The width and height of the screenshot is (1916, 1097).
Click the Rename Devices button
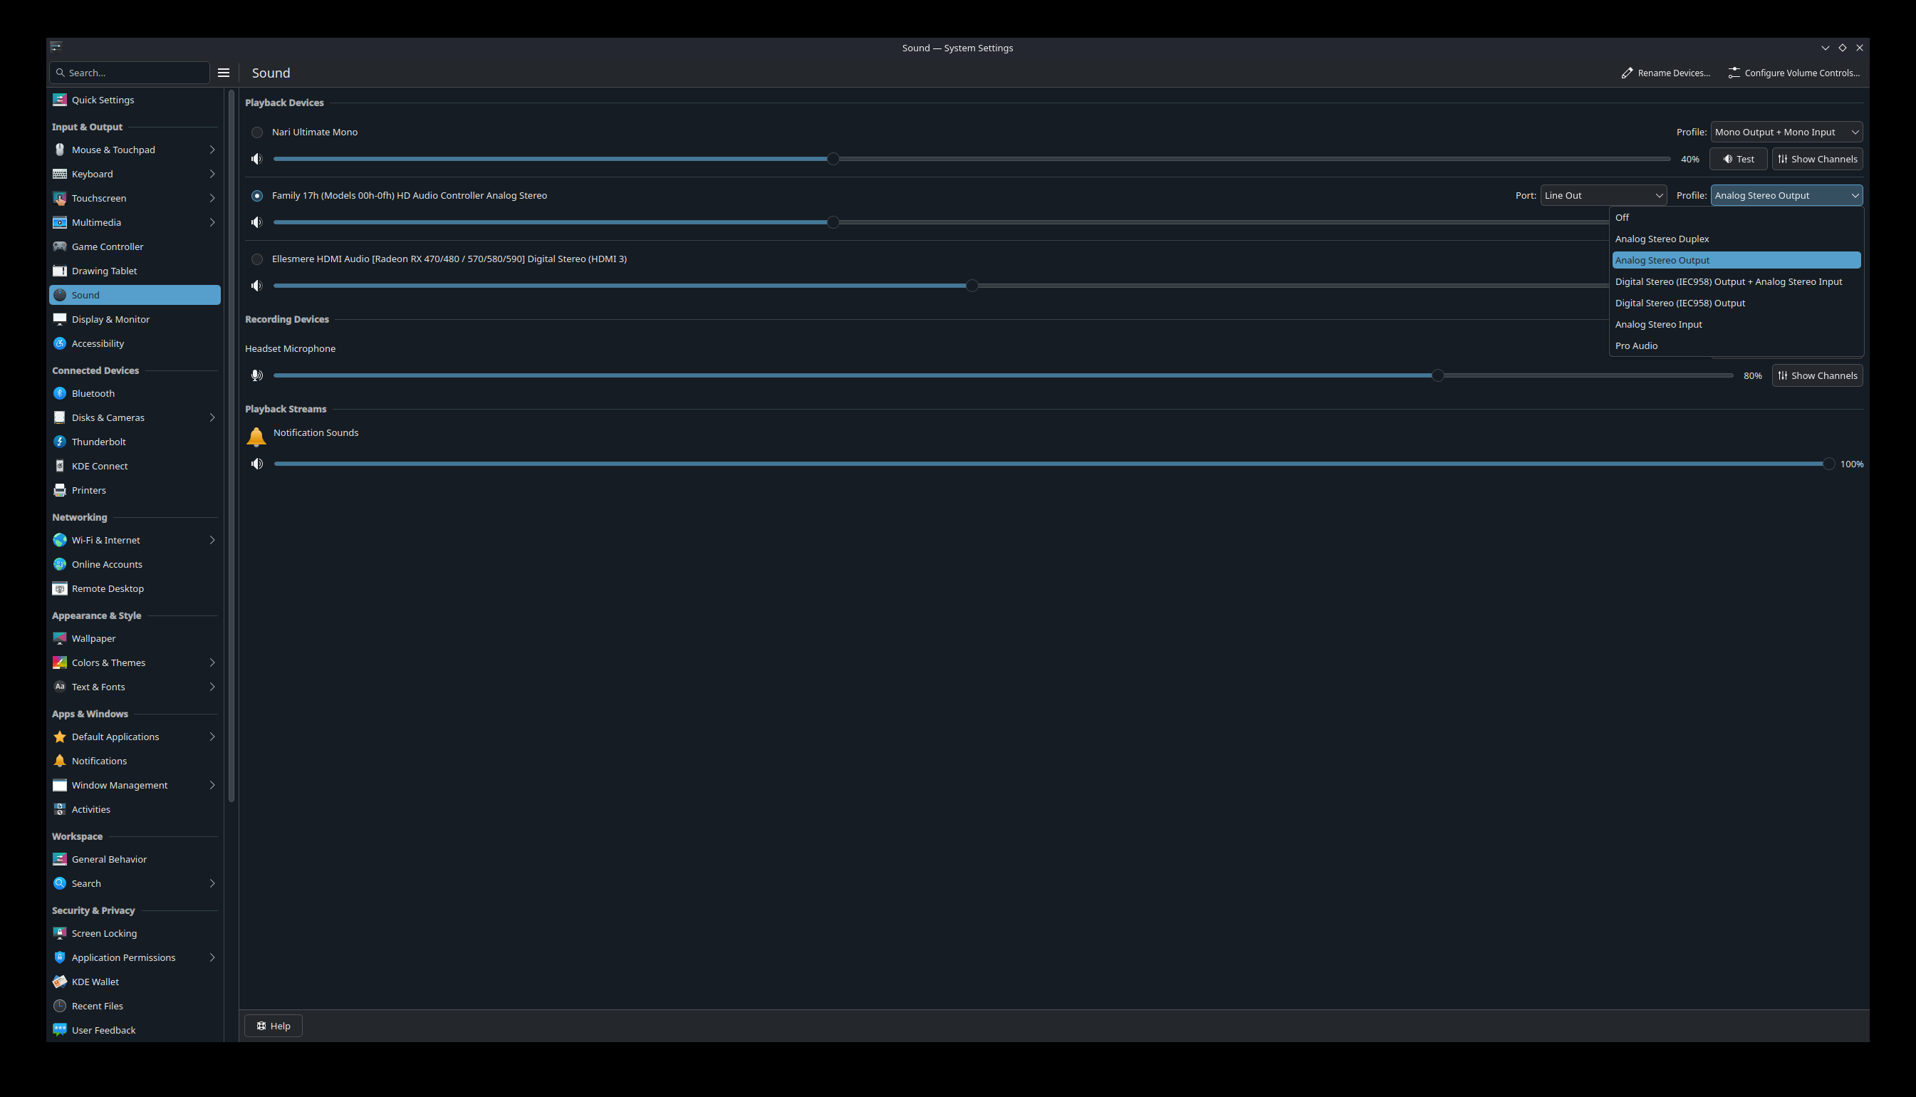pos(1665,73)
